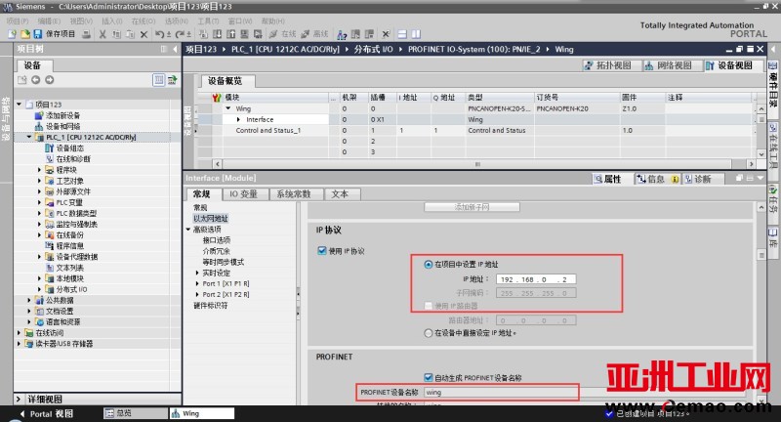Select 硬件标识符 in the properties navigation
Viewport: 781px width, 422px height.
pyautogui.click(x=211, y=306)
